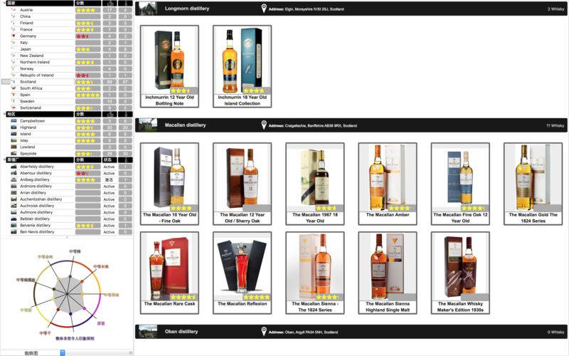
Task: Click the Macallan distillery map pin icon
Action: [x=264, y=125]
